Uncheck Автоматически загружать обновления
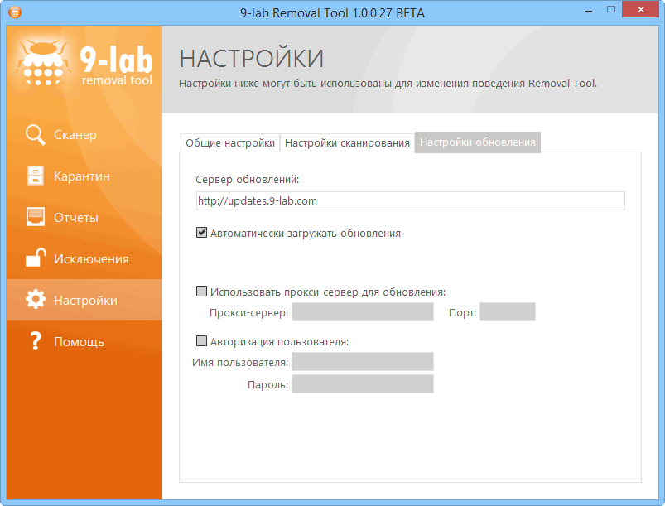Image resolution: width=665 pixels, height=506 pixels. (x=201, y=233)
